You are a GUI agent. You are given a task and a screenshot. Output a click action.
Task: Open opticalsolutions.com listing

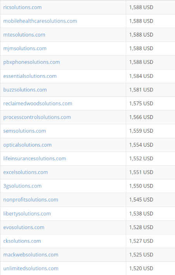[27, 145]
